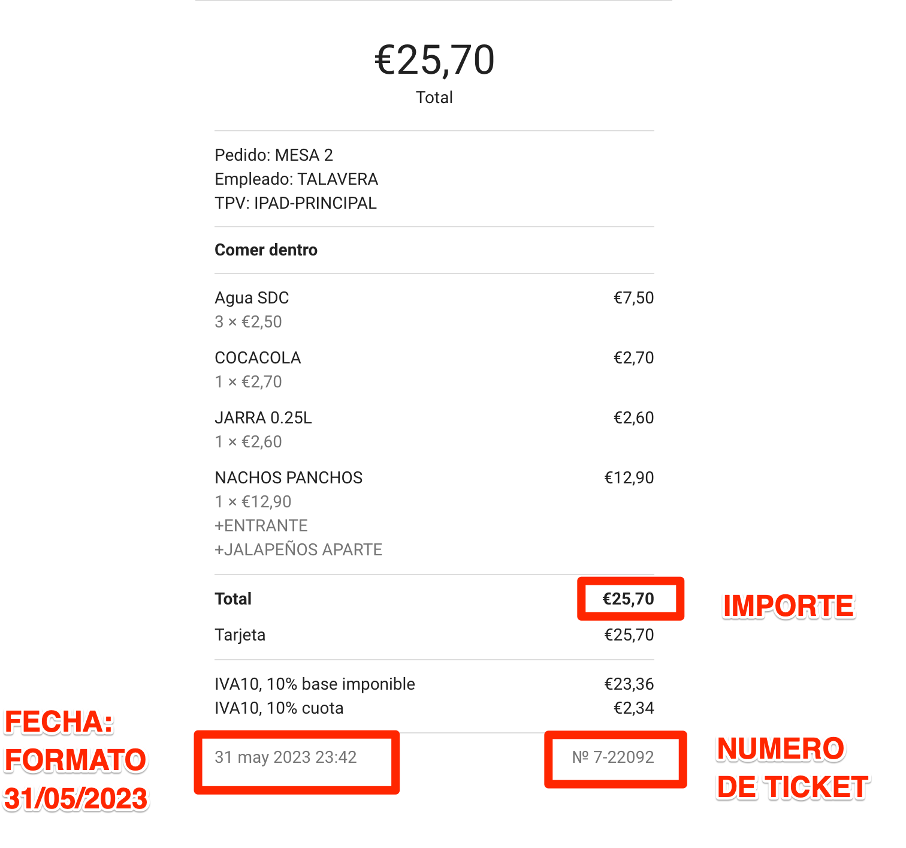The image size is (906, 848).
Task: Click the red NUMERO DE TICKET label
Action: pos(792,768)
